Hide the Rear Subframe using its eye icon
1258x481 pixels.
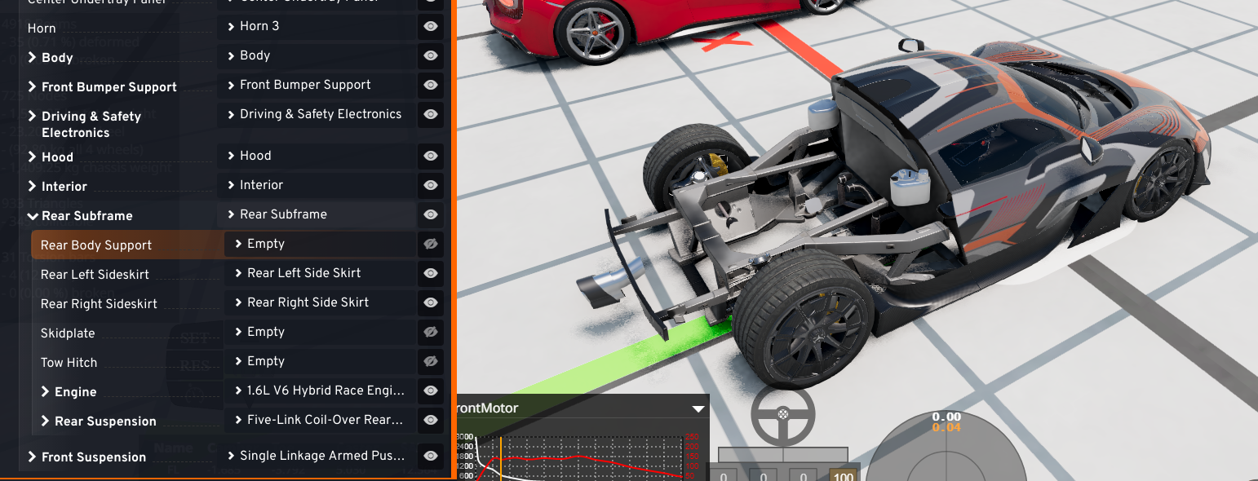click(431, 214)
